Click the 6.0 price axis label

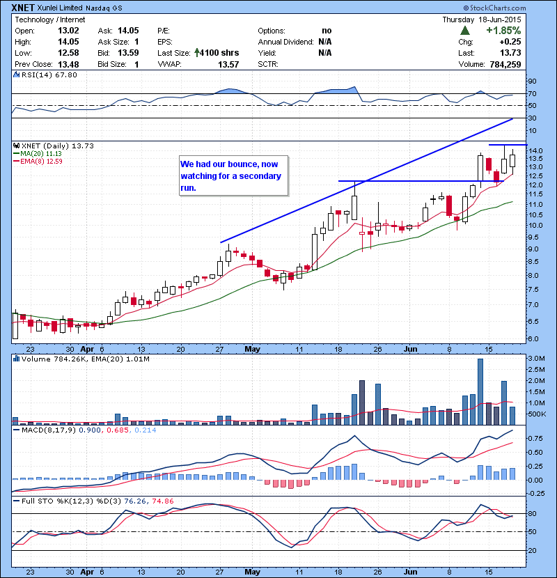coord(534,338)
